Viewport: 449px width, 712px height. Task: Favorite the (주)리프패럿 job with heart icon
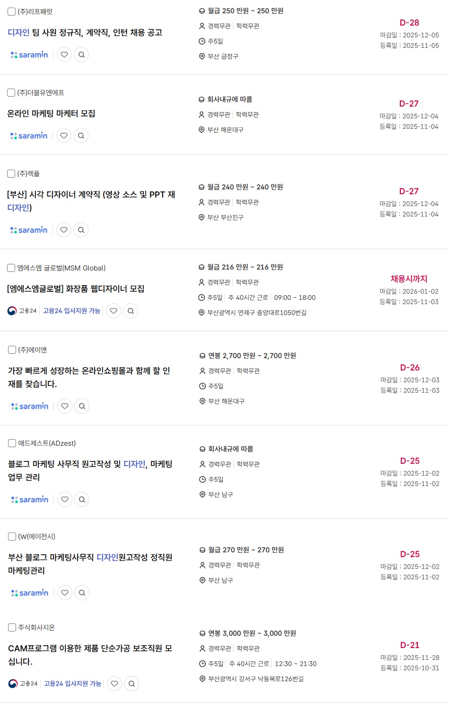pyautogui.click(x=64, y=54)
